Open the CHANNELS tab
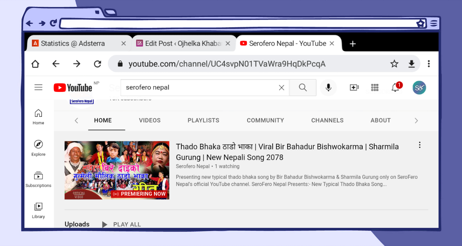Screen dimensions: 462x246 pos(327,121)
